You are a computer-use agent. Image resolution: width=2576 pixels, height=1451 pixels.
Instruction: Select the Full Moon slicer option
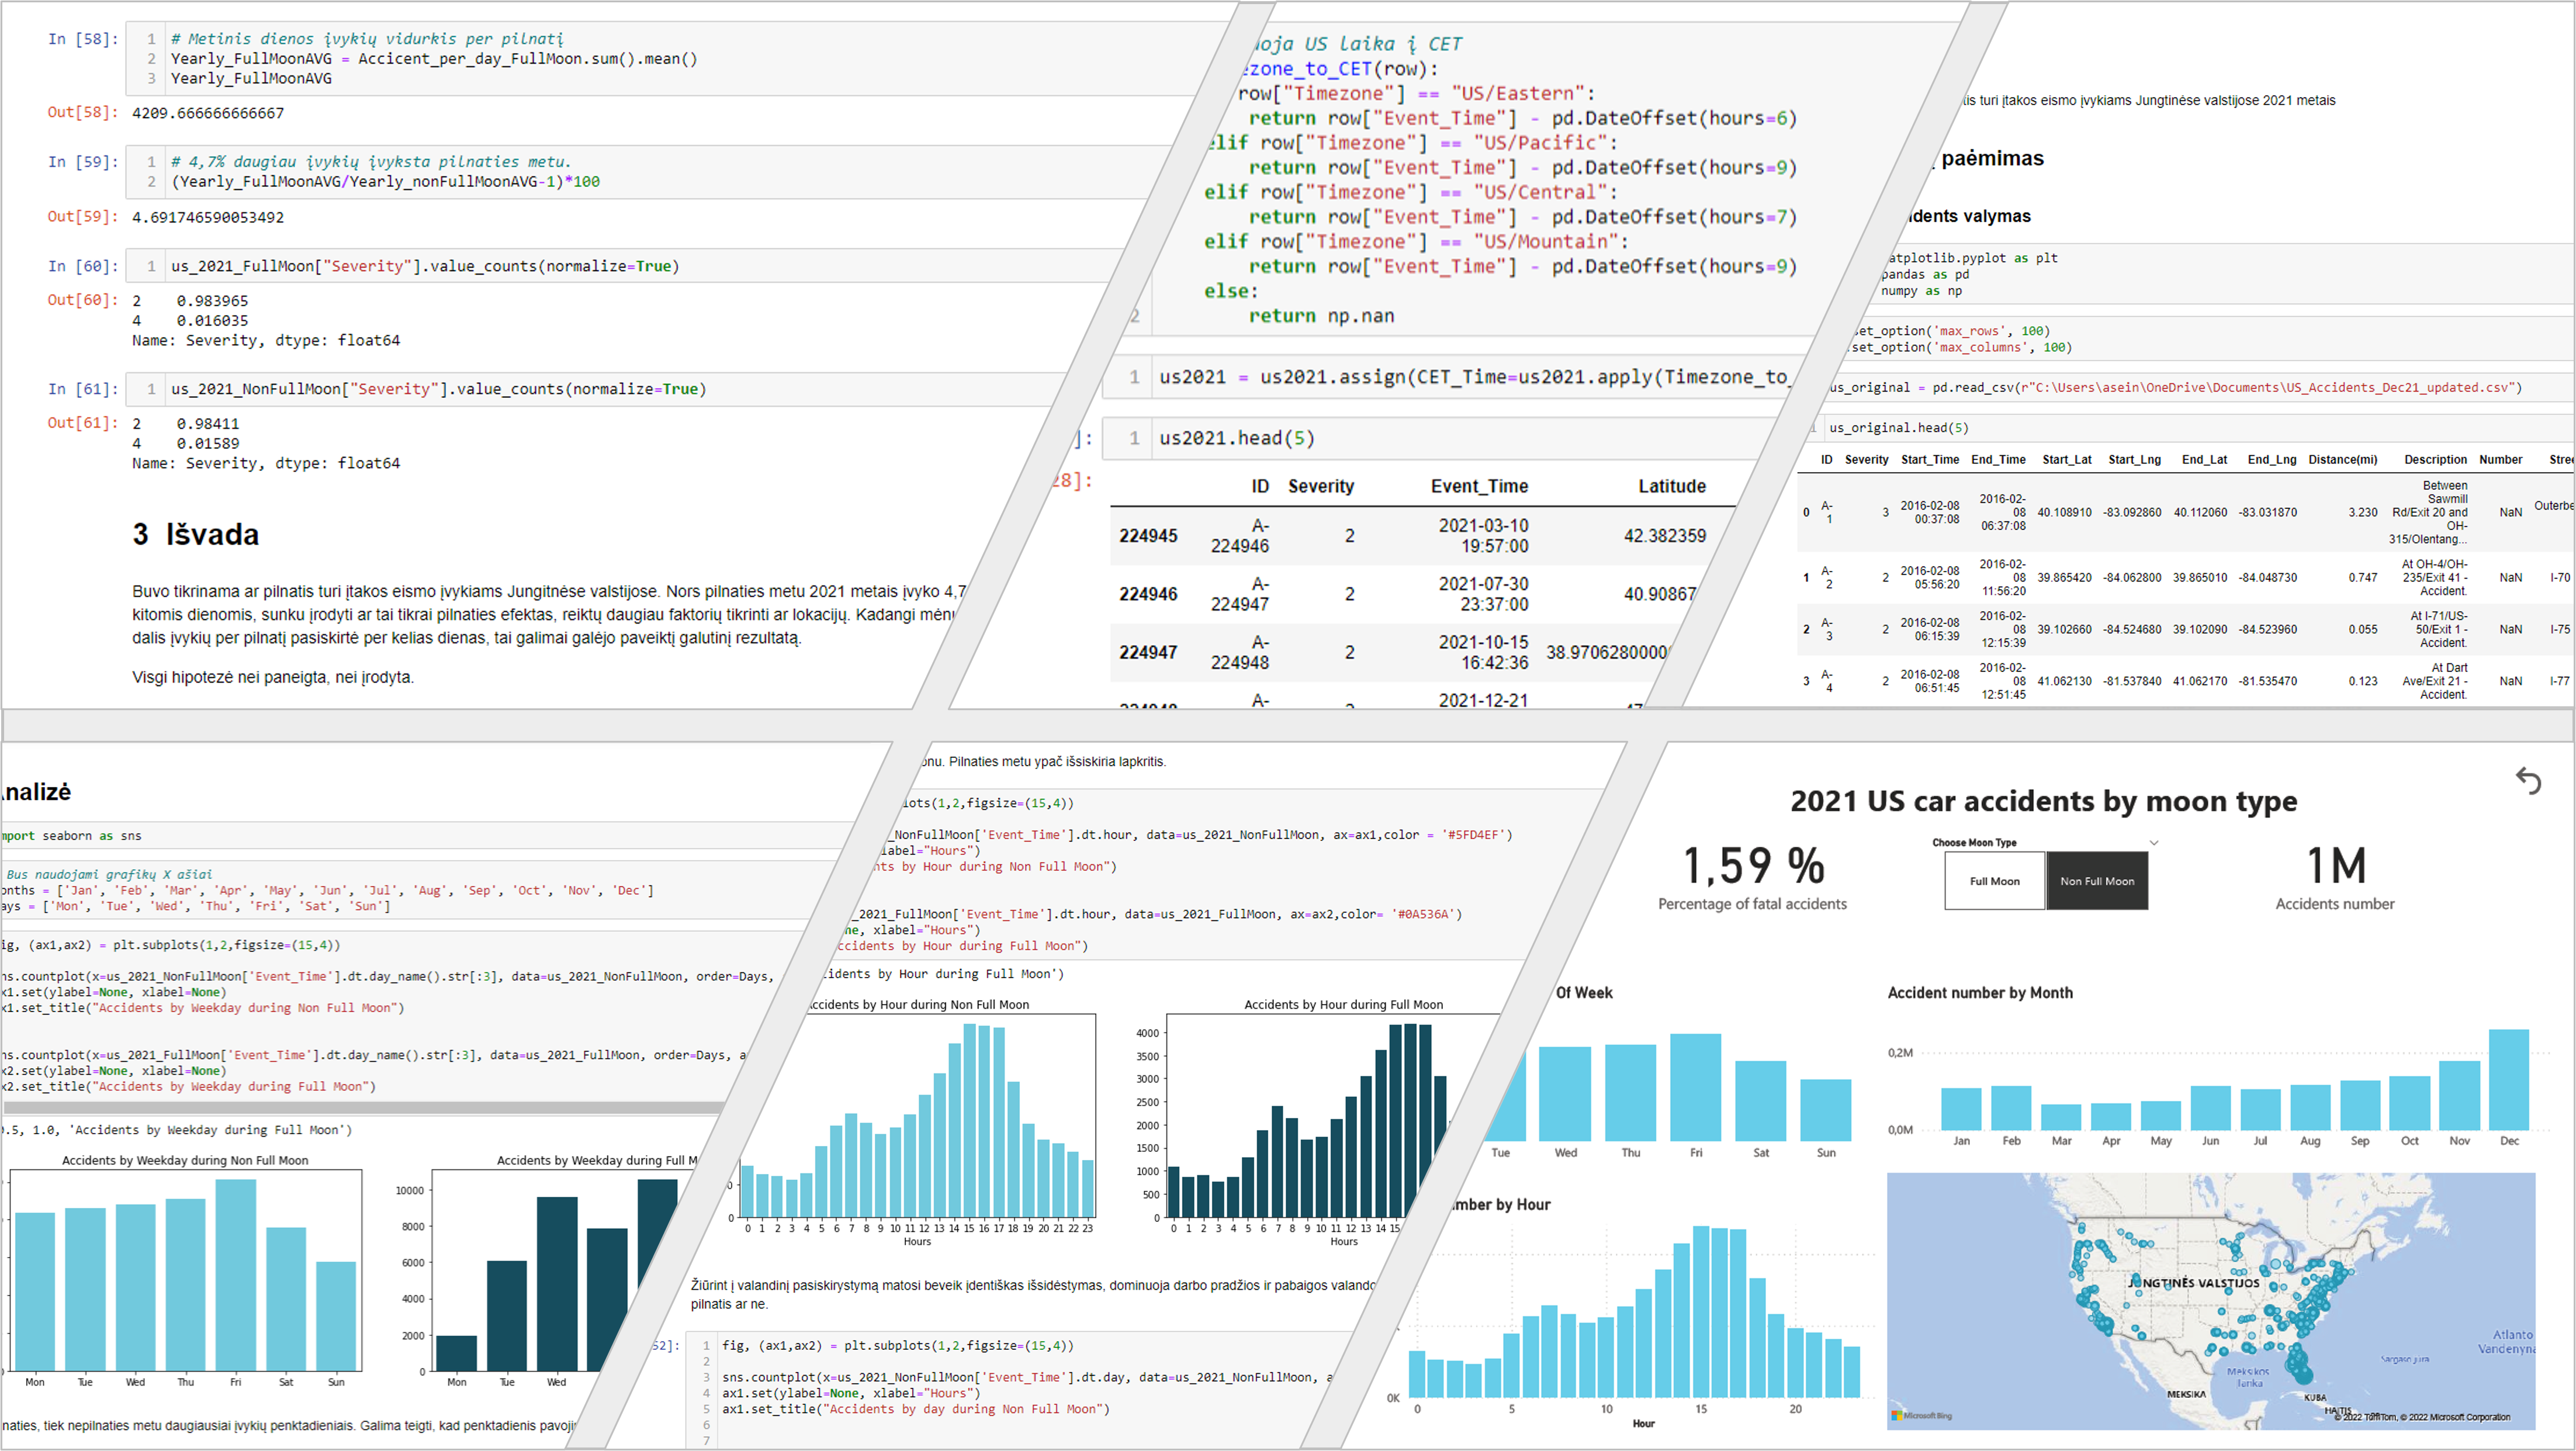[x=1994, y=881]
